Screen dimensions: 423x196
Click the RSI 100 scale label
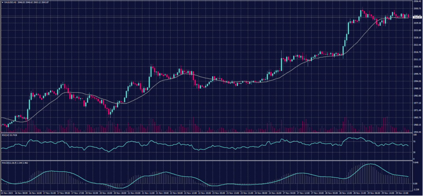tap(415, 135)
